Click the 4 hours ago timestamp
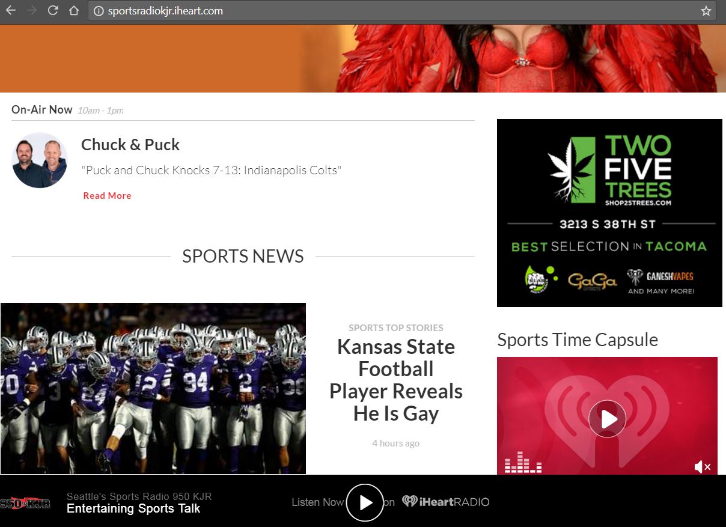 tap(396, 443)
